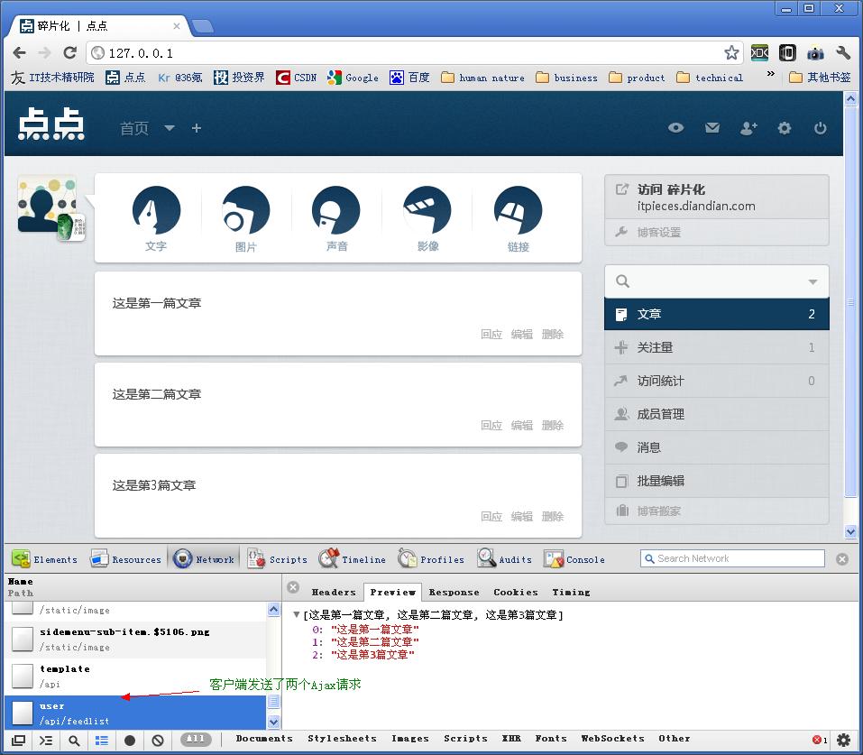Open the Resources devtools panel
863x755 pixels.
coord(126,559)
